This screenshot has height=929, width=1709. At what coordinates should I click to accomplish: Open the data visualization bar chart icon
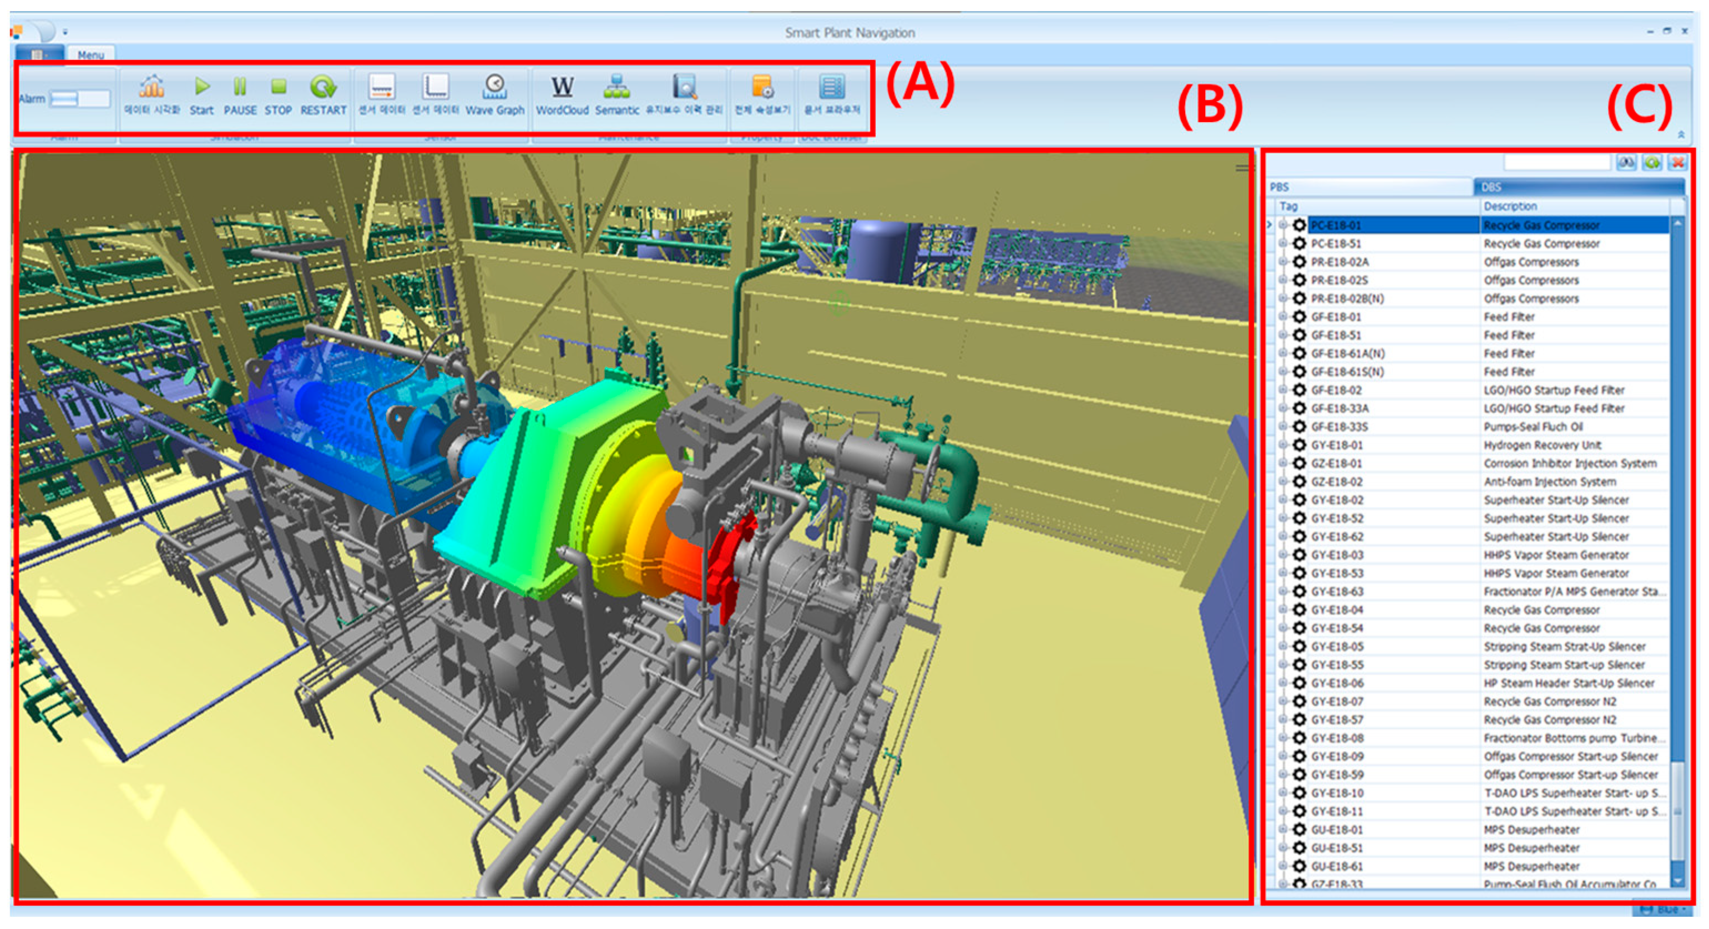152,87
